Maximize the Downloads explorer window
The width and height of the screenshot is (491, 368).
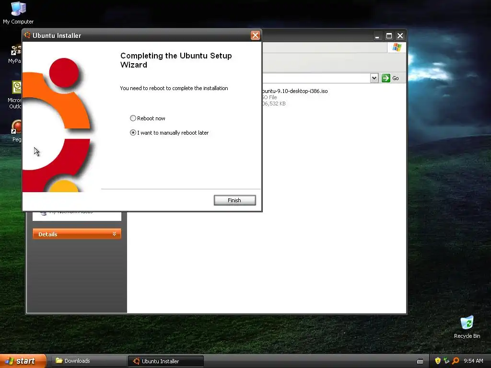tap(389, 36)
